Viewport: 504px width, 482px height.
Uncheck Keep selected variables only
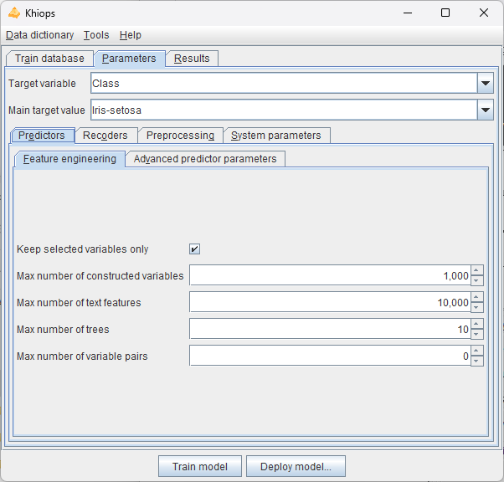pyautogui.click(x=194, y=249)
